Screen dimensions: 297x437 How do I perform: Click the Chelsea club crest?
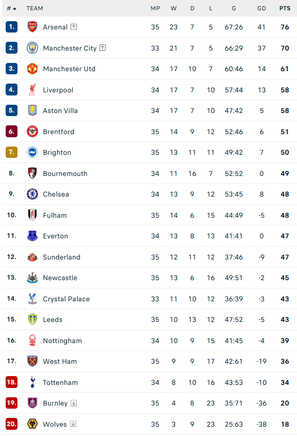32,194
